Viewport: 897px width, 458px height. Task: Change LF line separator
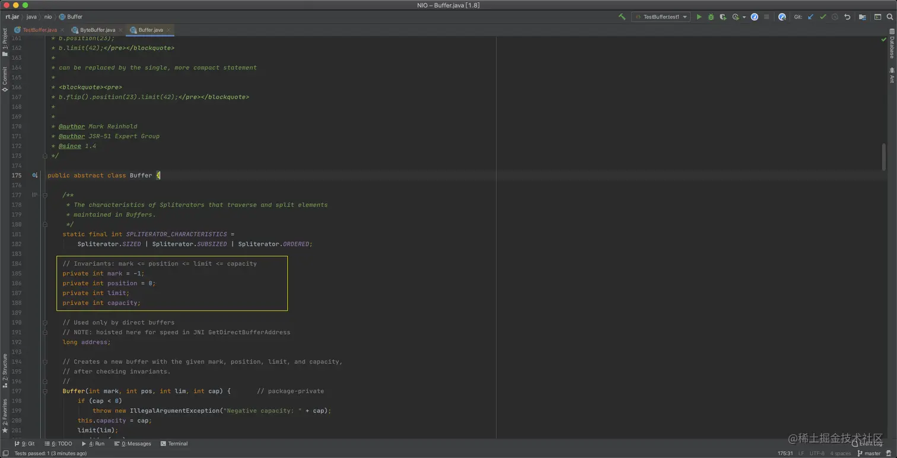pyautogui.click(x=801, y=453)
